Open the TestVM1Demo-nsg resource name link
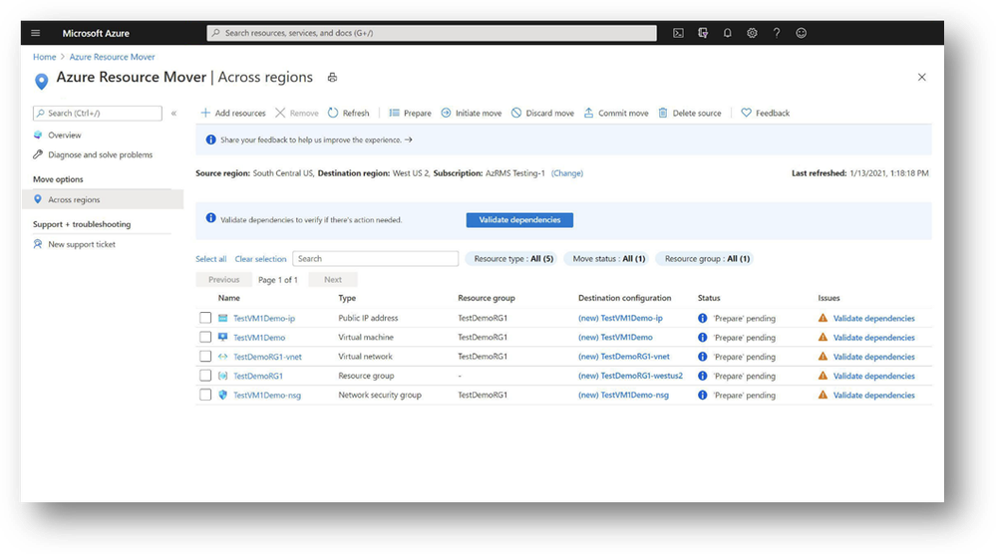Viewport: 996px width, 554px height. [x=267, y=395]
